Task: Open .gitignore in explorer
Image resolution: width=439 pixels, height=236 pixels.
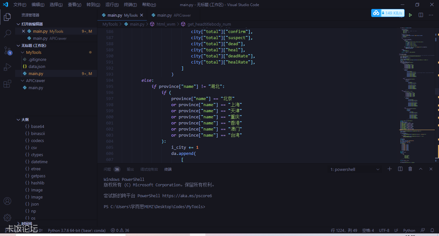Action: click(x=56, y=59)
